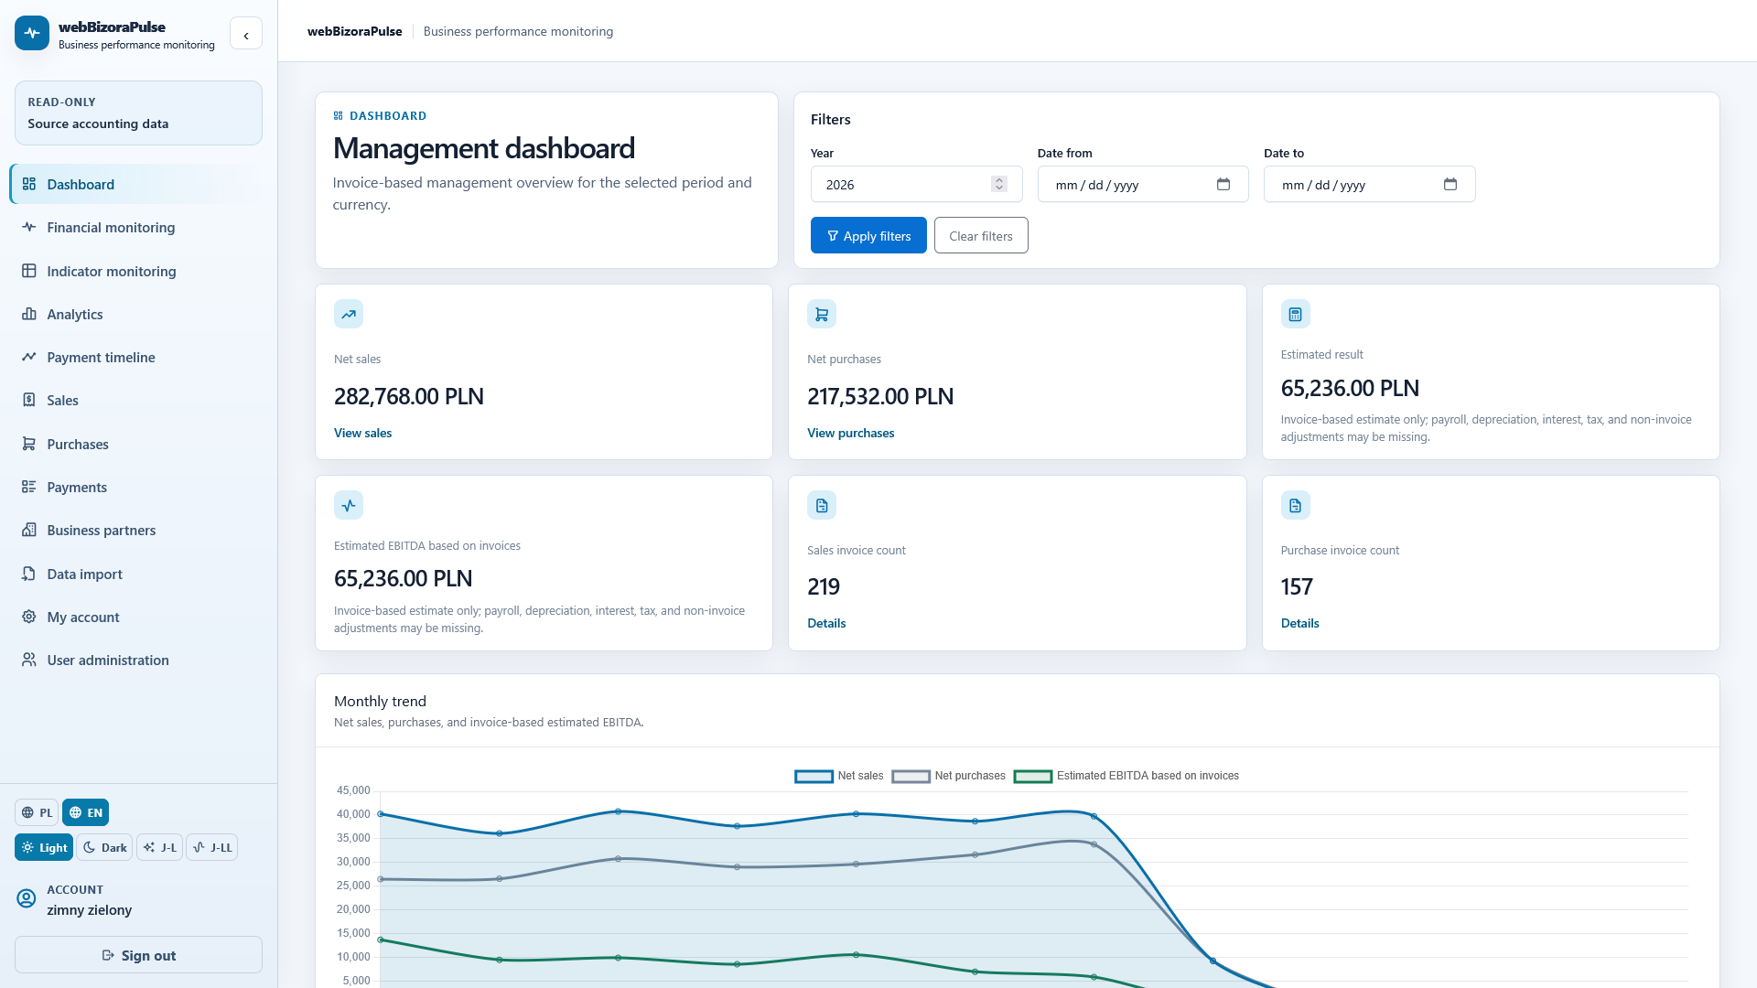1757x988 pixels.
Task: Click the Indicator monitoring table icon
Action: [x=29, y=271]
